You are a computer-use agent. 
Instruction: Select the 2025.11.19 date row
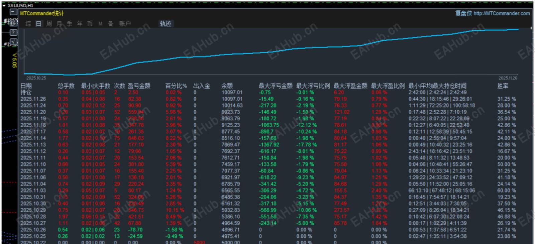pyautogui.click(x=33, y=118)
